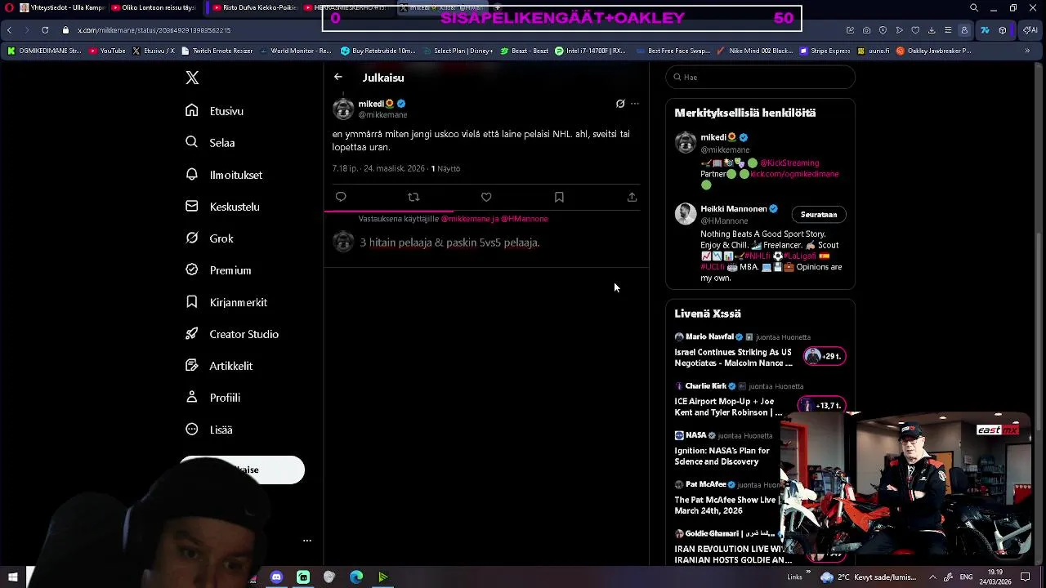Click the +13,7 t. listener badge
The height and width of the screenshot is (588, 1046).
tap(821, 406)
